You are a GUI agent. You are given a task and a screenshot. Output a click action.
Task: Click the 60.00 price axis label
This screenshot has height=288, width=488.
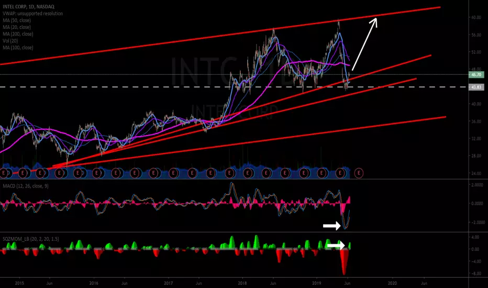476,17
